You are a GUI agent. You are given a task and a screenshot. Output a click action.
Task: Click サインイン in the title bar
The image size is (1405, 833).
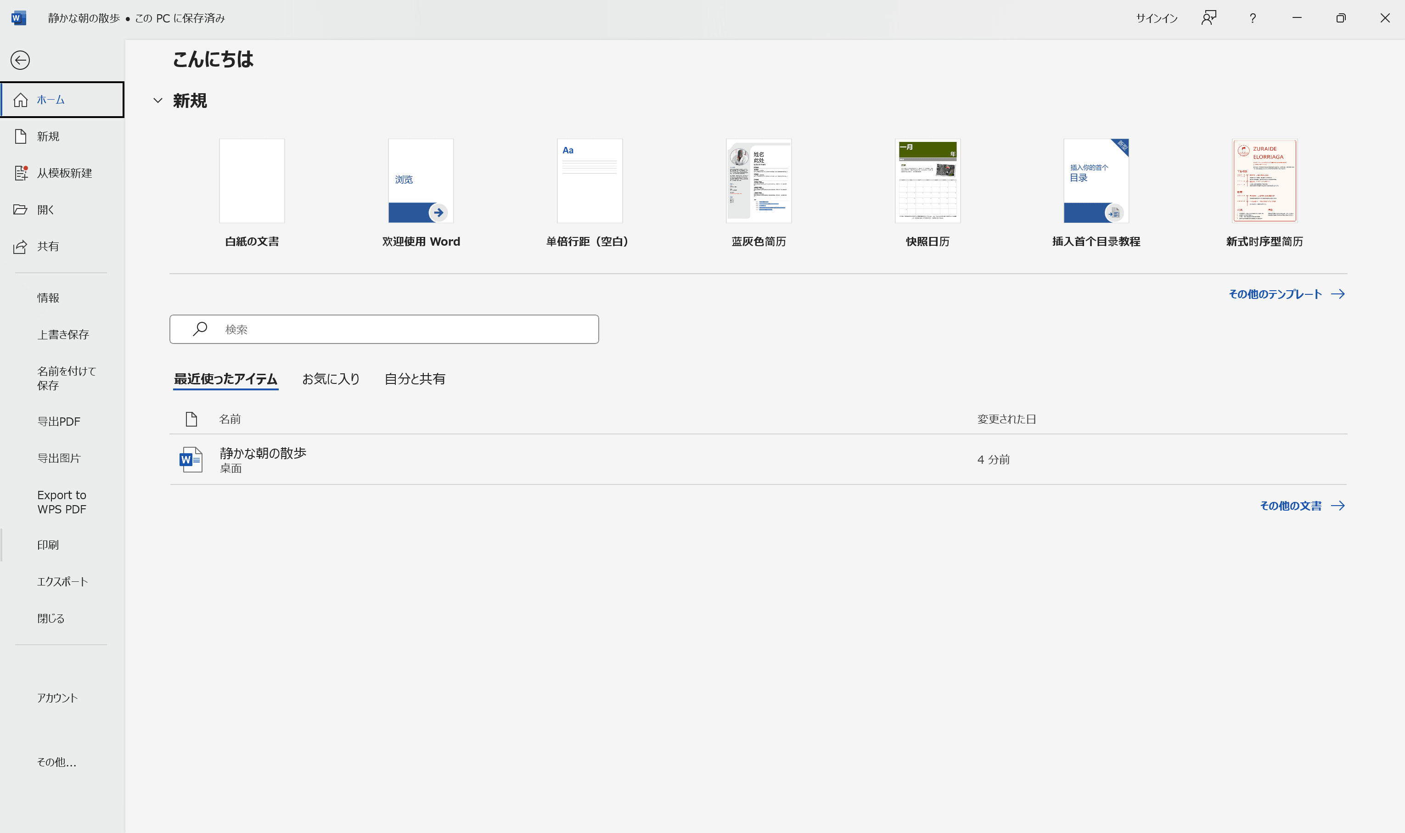tap(1157, 17)
